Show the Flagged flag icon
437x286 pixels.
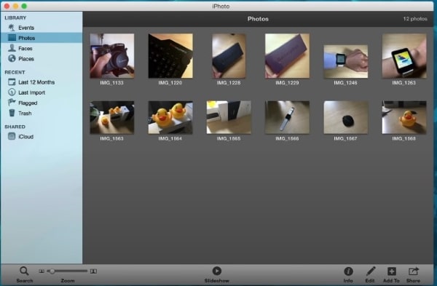pyautogui.click(x=12, y=103)
